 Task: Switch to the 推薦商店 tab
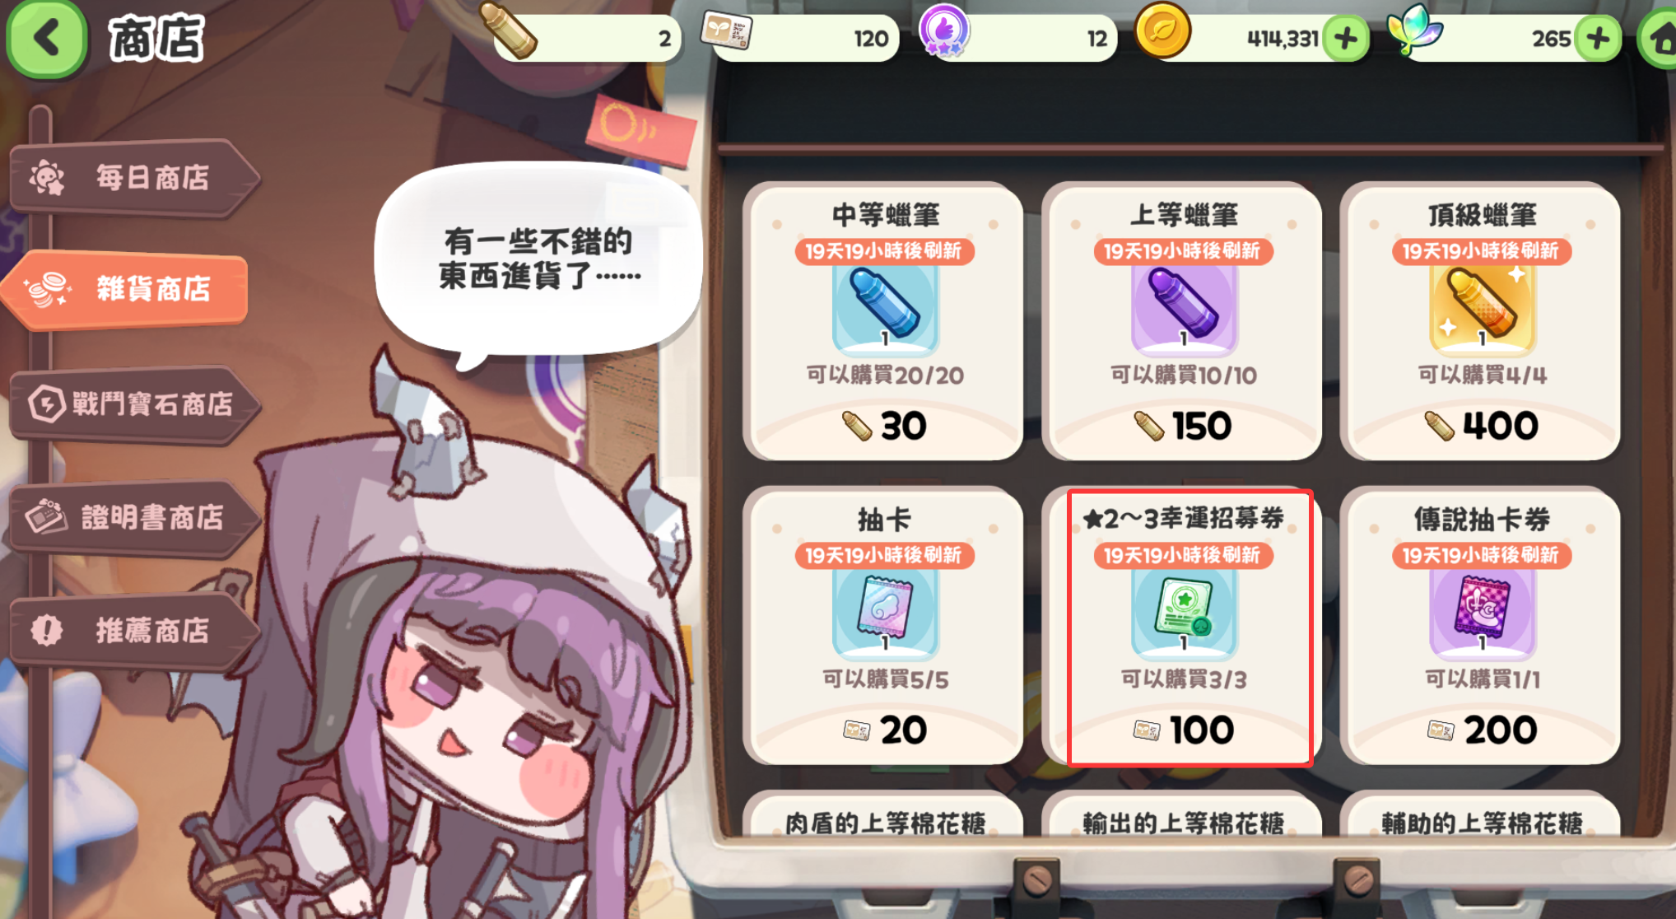[x=134, y=631]
